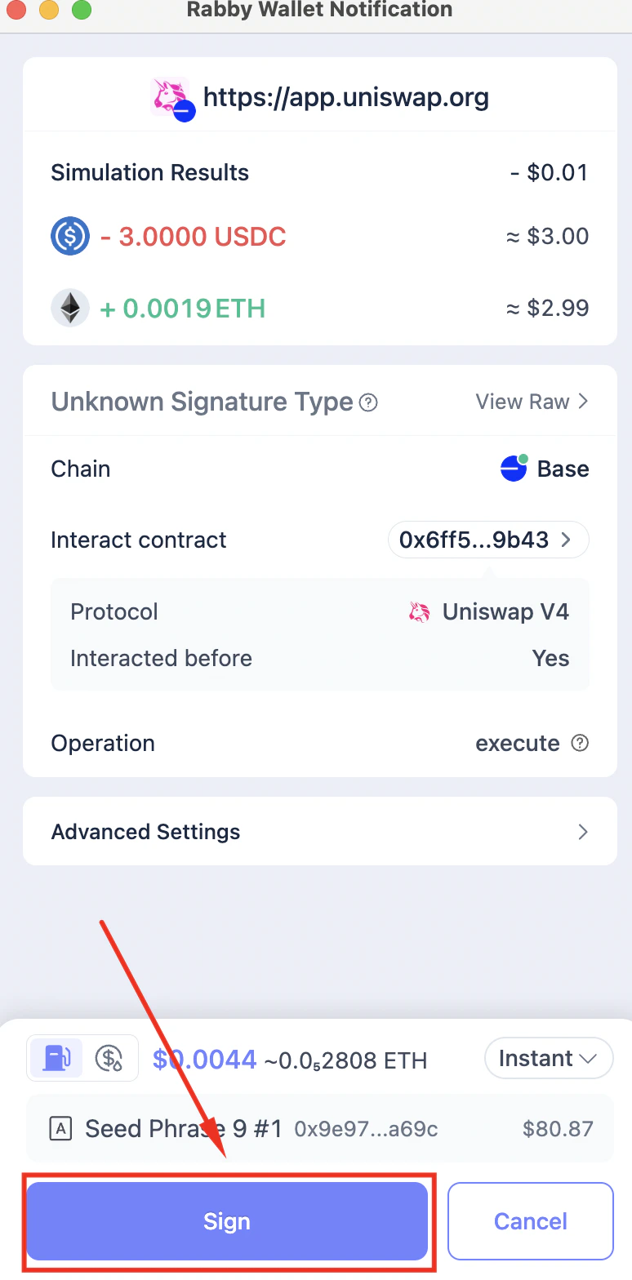Viewport: 632px width, 1280px height.
Task: Click the gas account dollar icon
Action: click(x=108, y=1056)
